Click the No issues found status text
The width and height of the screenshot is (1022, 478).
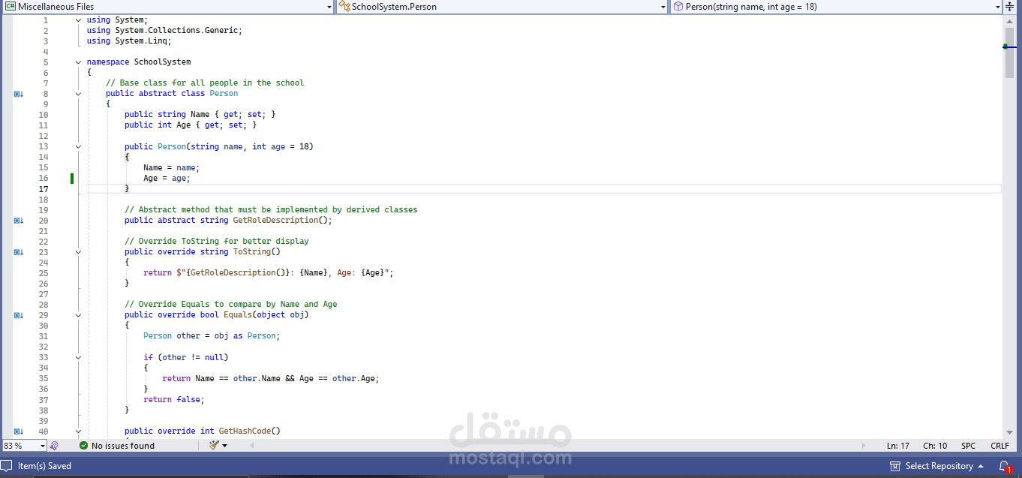(x=123, y=446)
